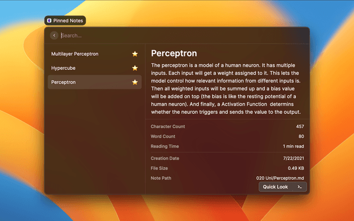Viewport: 354px width, 221px height.
Task: Click the Creation Date 7/22/2021
Action: (x=293, y=159)
